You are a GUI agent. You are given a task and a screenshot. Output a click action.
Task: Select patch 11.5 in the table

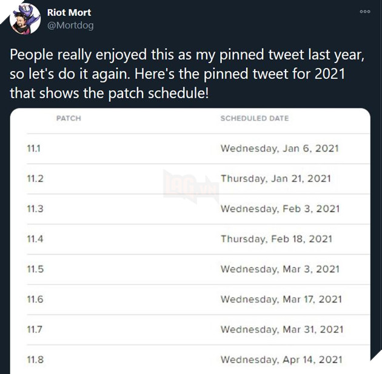35,269
